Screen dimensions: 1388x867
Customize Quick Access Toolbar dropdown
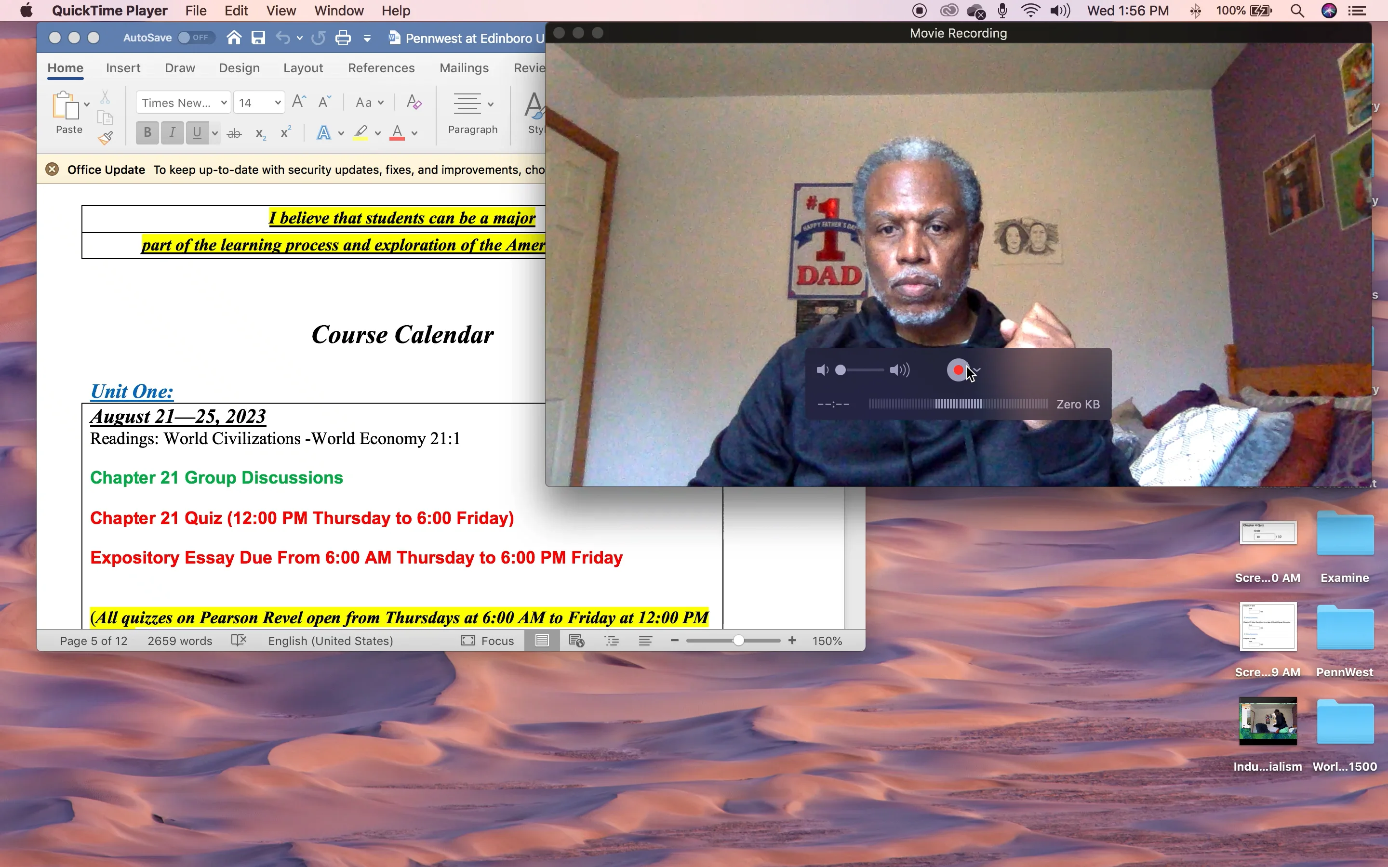pos(367,39)
